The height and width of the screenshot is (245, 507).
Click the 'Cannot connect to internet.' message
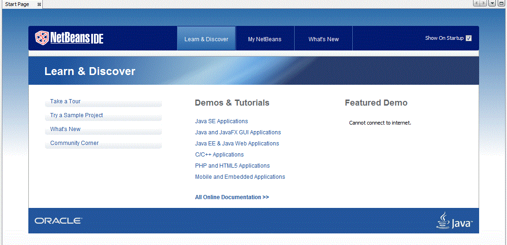[x=380, y=123]
